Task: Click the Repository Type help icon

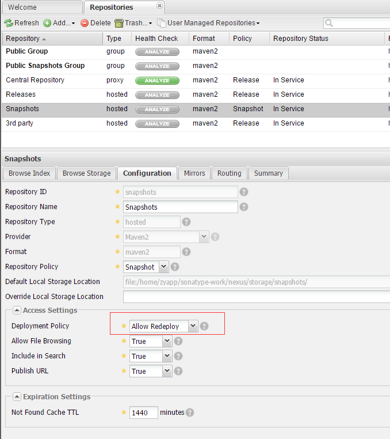Action: click(186, 222)
